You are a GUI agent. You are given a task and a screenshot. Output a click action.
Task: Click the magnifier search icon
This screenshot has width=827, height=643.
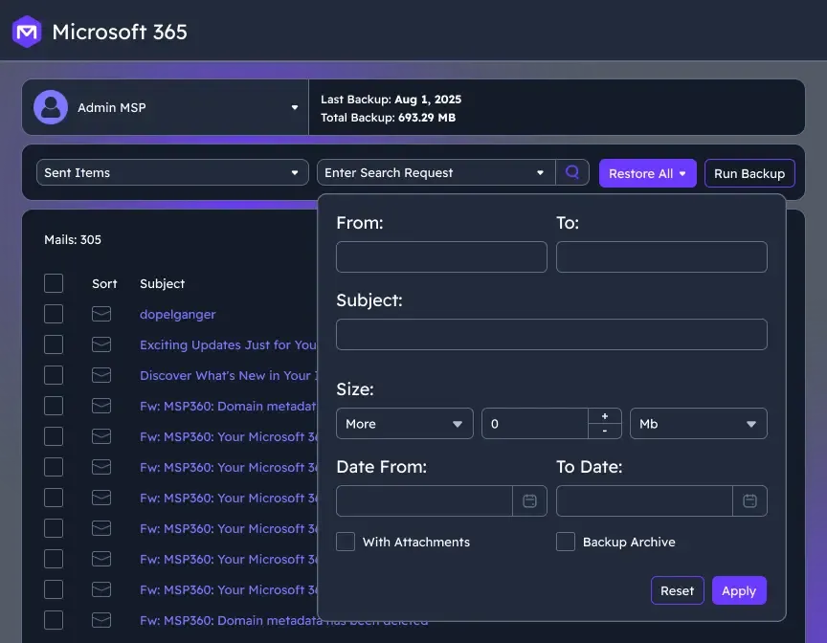click(x=572, y=173)
